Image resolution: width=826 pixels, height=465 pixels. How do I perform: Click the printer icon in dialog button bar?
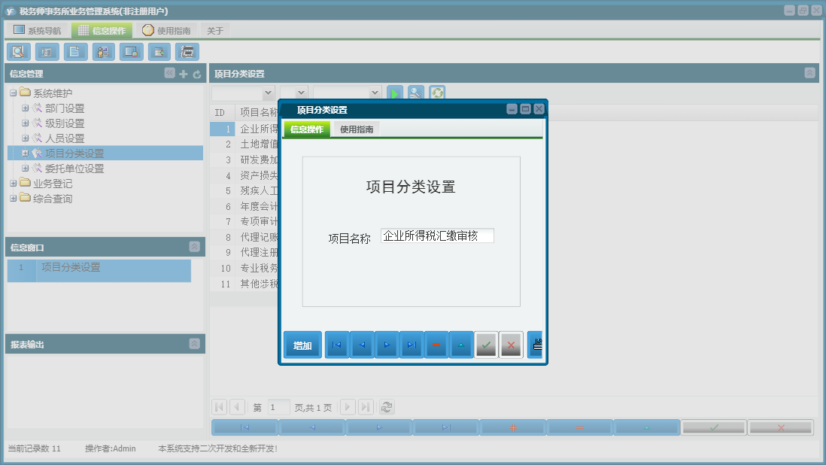(535, 345)
